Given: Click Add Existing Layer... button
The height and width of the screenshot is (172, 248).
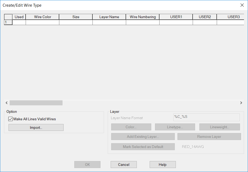Looking at the screenshot, I should 143,137.
